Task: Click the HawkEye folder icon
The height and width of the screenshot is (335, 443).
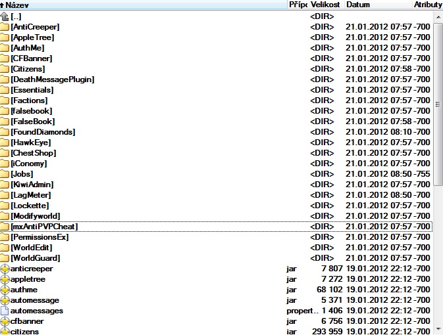Action: tap(5, 143)
